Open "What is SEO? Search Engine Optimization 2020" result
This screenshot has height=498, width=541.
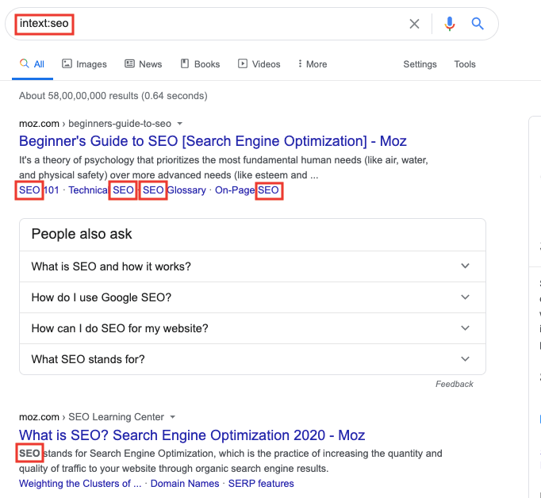coord(192,435)
